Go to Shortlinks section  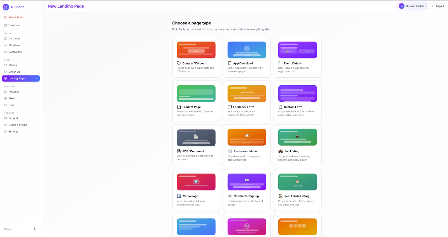21,45
